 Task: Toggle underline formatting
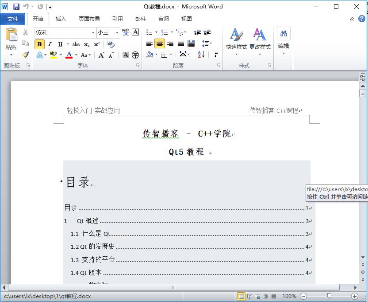[60, 44]
